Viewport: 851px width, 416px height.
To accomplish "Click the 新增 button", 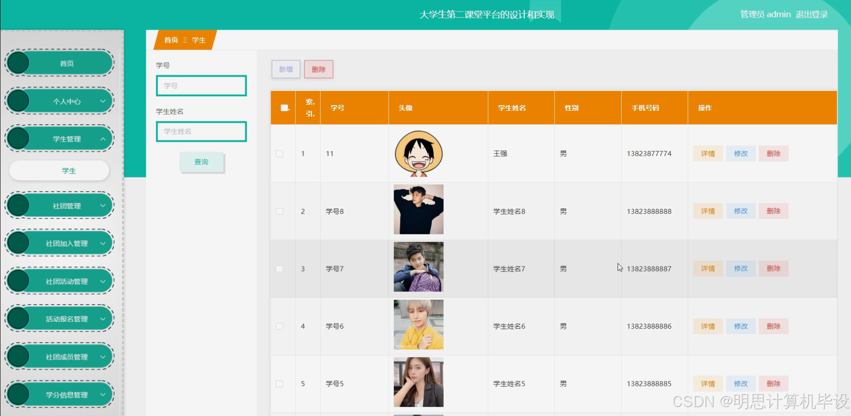I will (x=286, y=69).
